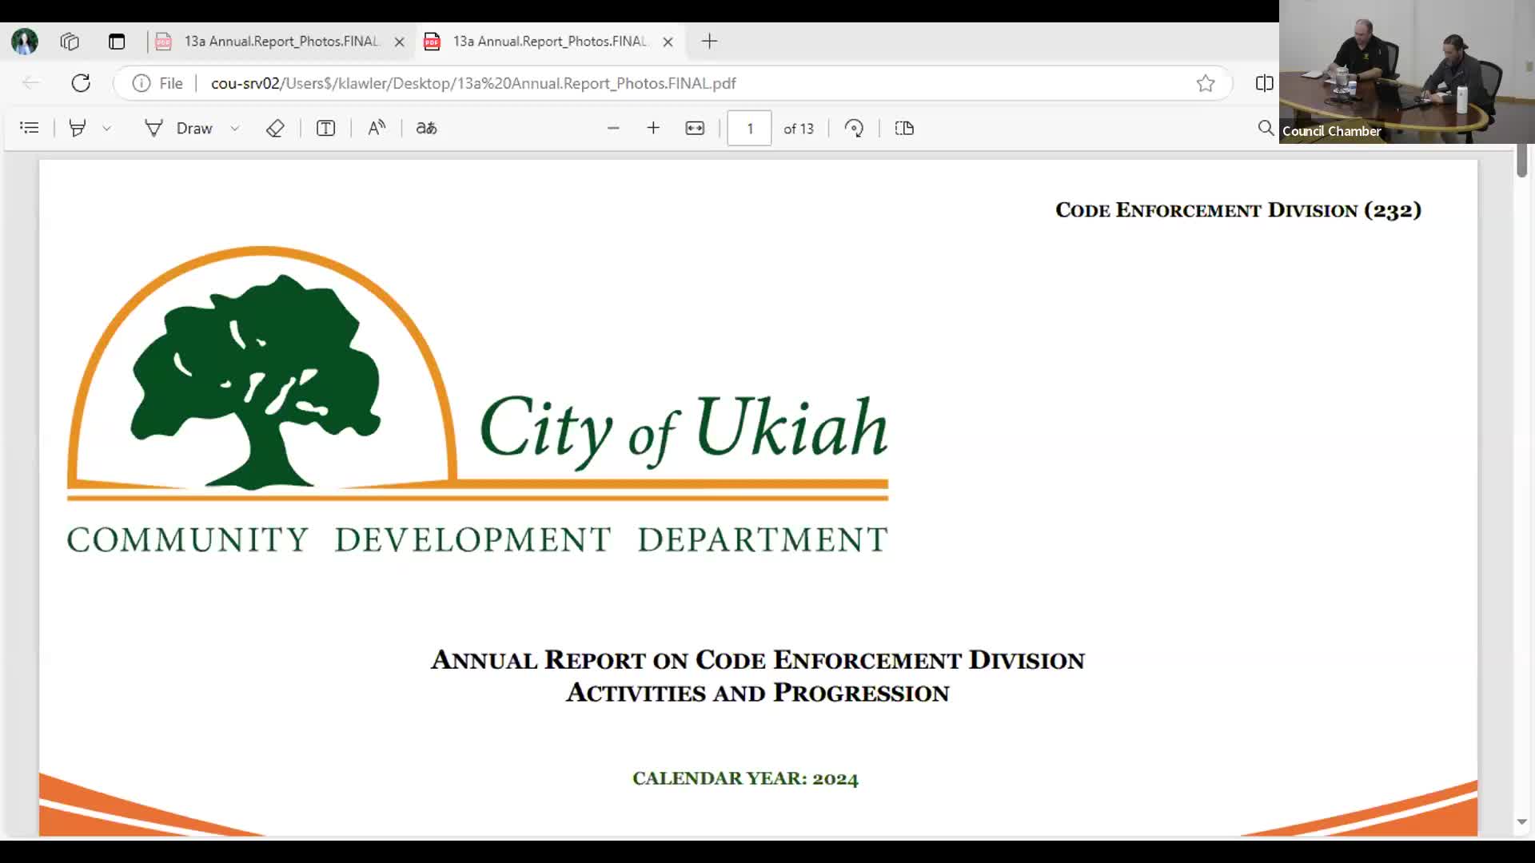This screenshot has width=1535, height=863.
Task: Open the browser tab actions menu
Action: (x=117, y=42)
